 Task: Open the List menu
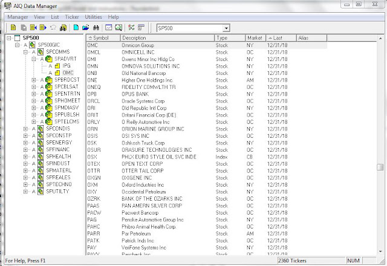55,17
